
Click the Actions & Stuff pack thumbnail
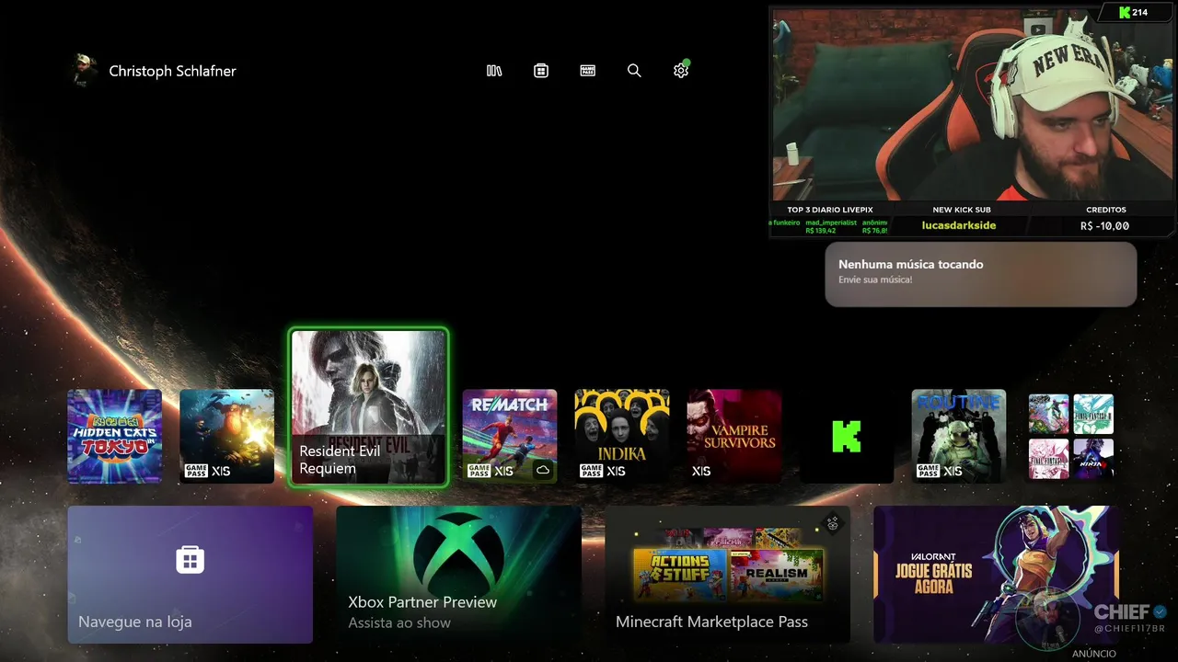tap(680, 575)
